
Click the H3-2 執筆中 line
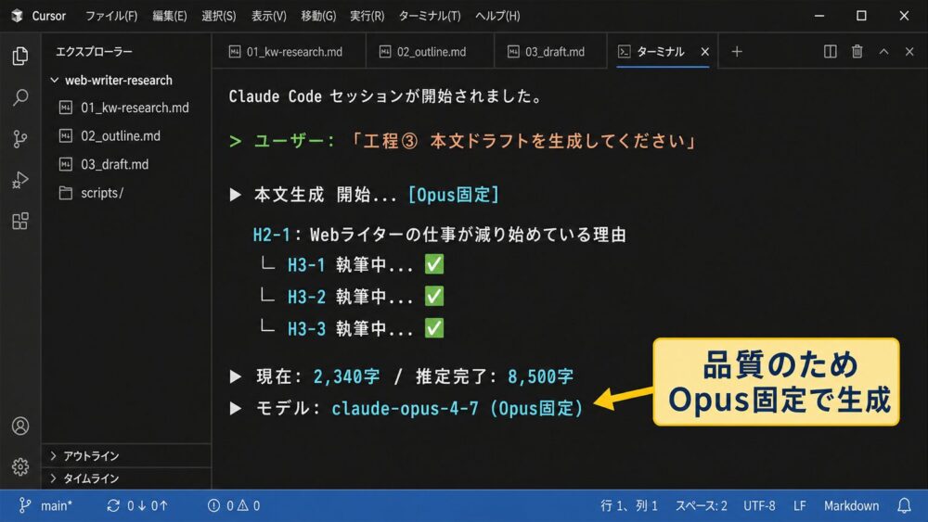(x=354, y=296)
